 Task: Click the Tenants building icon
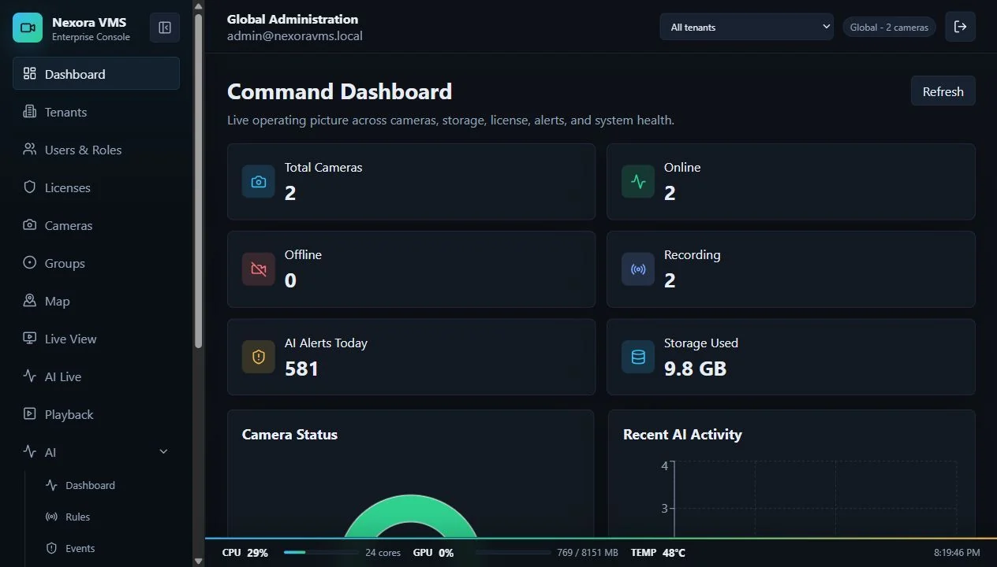[30, 111]
